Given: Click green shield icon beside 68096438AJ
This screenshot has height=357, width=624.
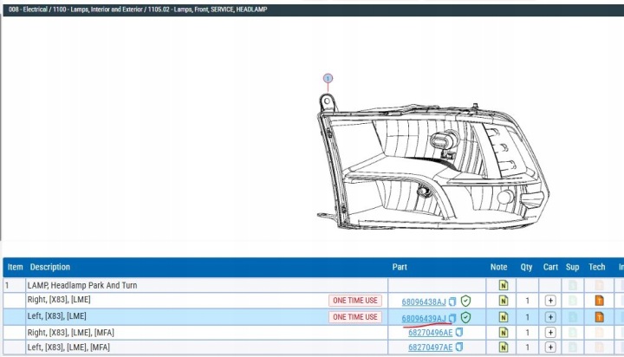Looking at the screenshot, I should (x=465, y=301).
